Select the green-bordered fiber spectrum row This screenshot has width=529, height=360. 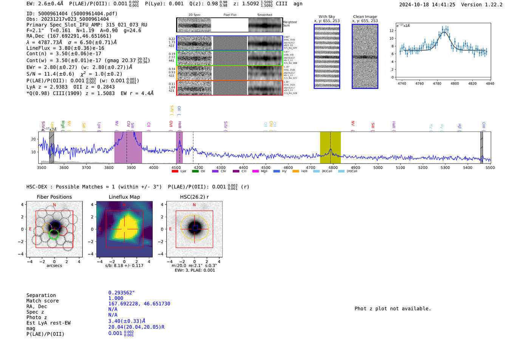tap(230, 58)
